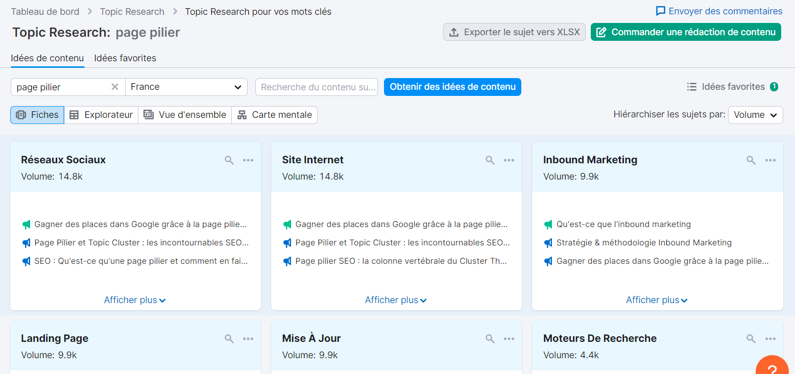Image resolution: width=795 pixels, height=374 pixels.
Task: Click megaphone beside 'SEO : Qu'est-ce qu'une page pilier'
Action: [26, 261]
